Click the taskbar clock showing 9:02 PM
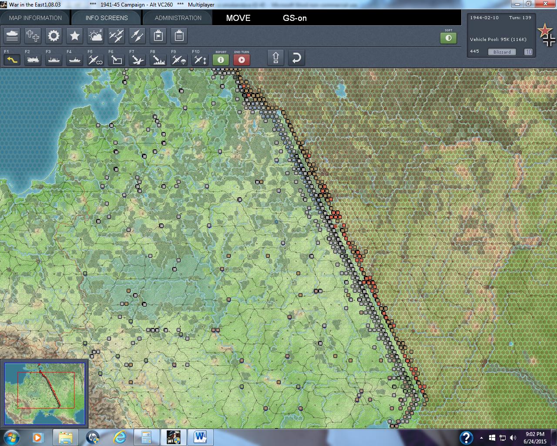The height and width of the screenshot is (446, 557). [535, 437]
